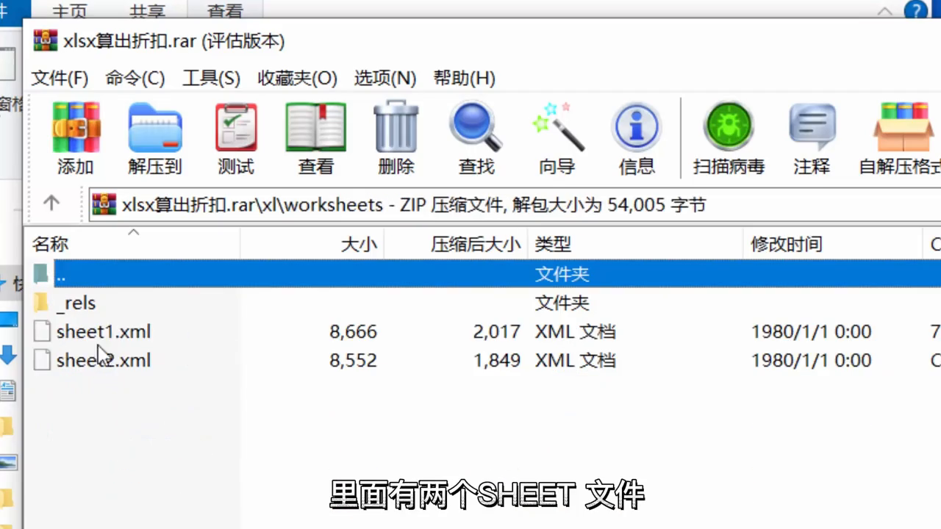Show archive 信息 (Info) icon
This screenshot has width=941, height=529.
coord(637,127)
